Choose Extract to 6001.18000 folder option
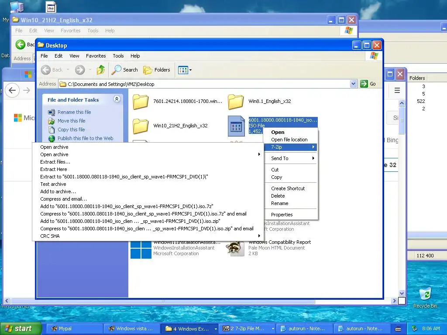 click(148, 177)
